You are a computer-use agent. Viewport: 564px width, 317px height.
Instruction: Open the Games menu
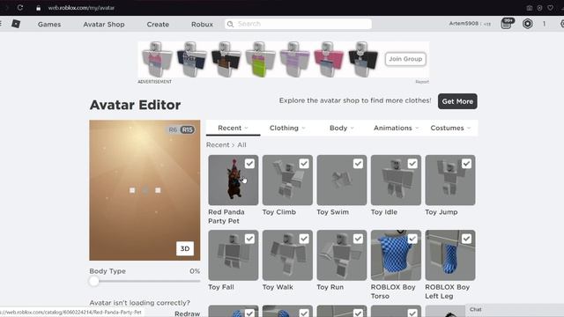coord(49,25)
